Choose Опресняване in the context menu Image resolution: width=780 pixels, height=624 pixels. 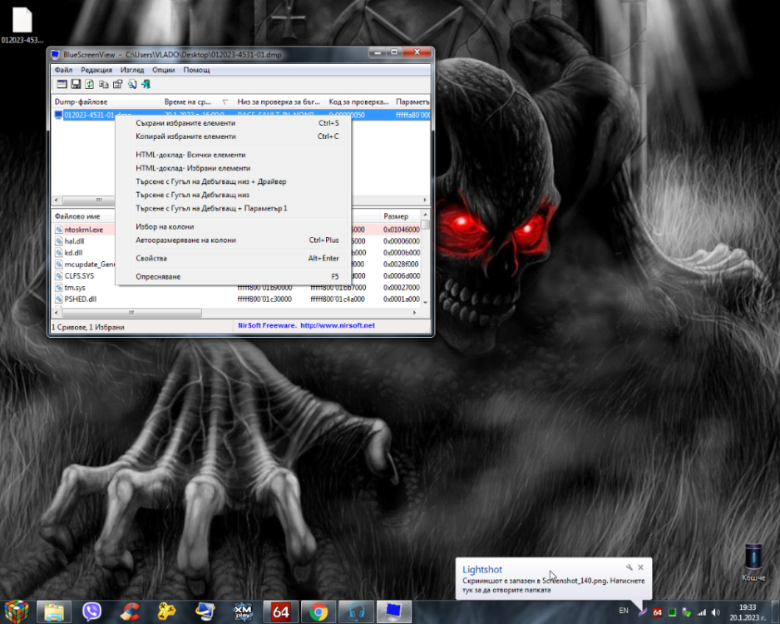tap(234, 277)
